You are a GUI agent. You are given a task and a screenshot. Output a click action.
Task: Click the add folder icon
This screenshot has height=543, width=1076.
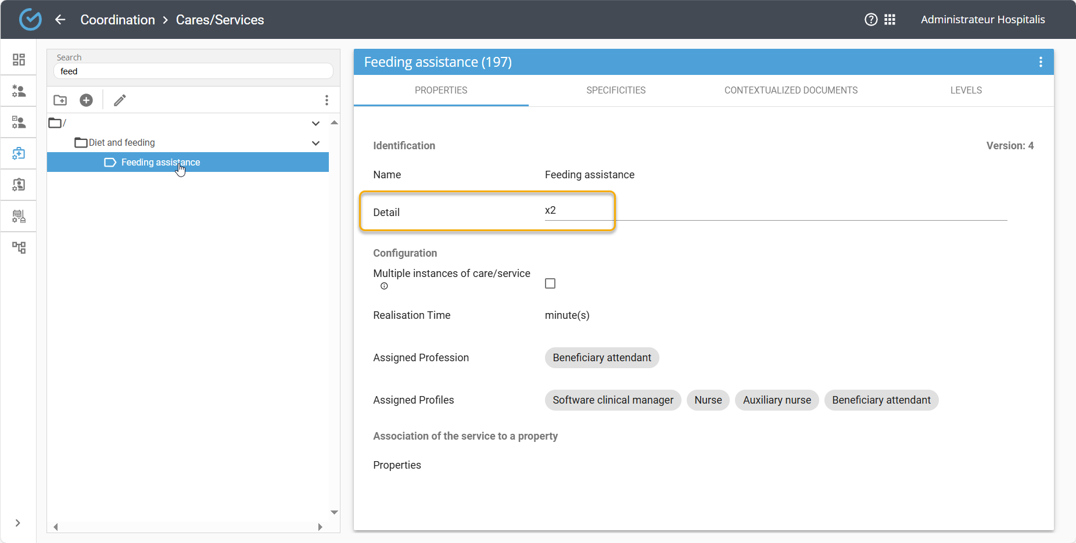click(60, 100)
